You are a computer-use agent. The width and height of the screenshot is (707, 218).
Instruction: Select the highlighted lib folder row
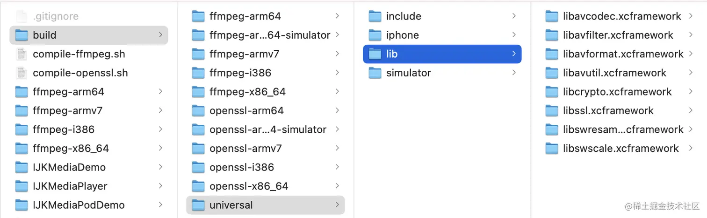(x=442, y=54)
